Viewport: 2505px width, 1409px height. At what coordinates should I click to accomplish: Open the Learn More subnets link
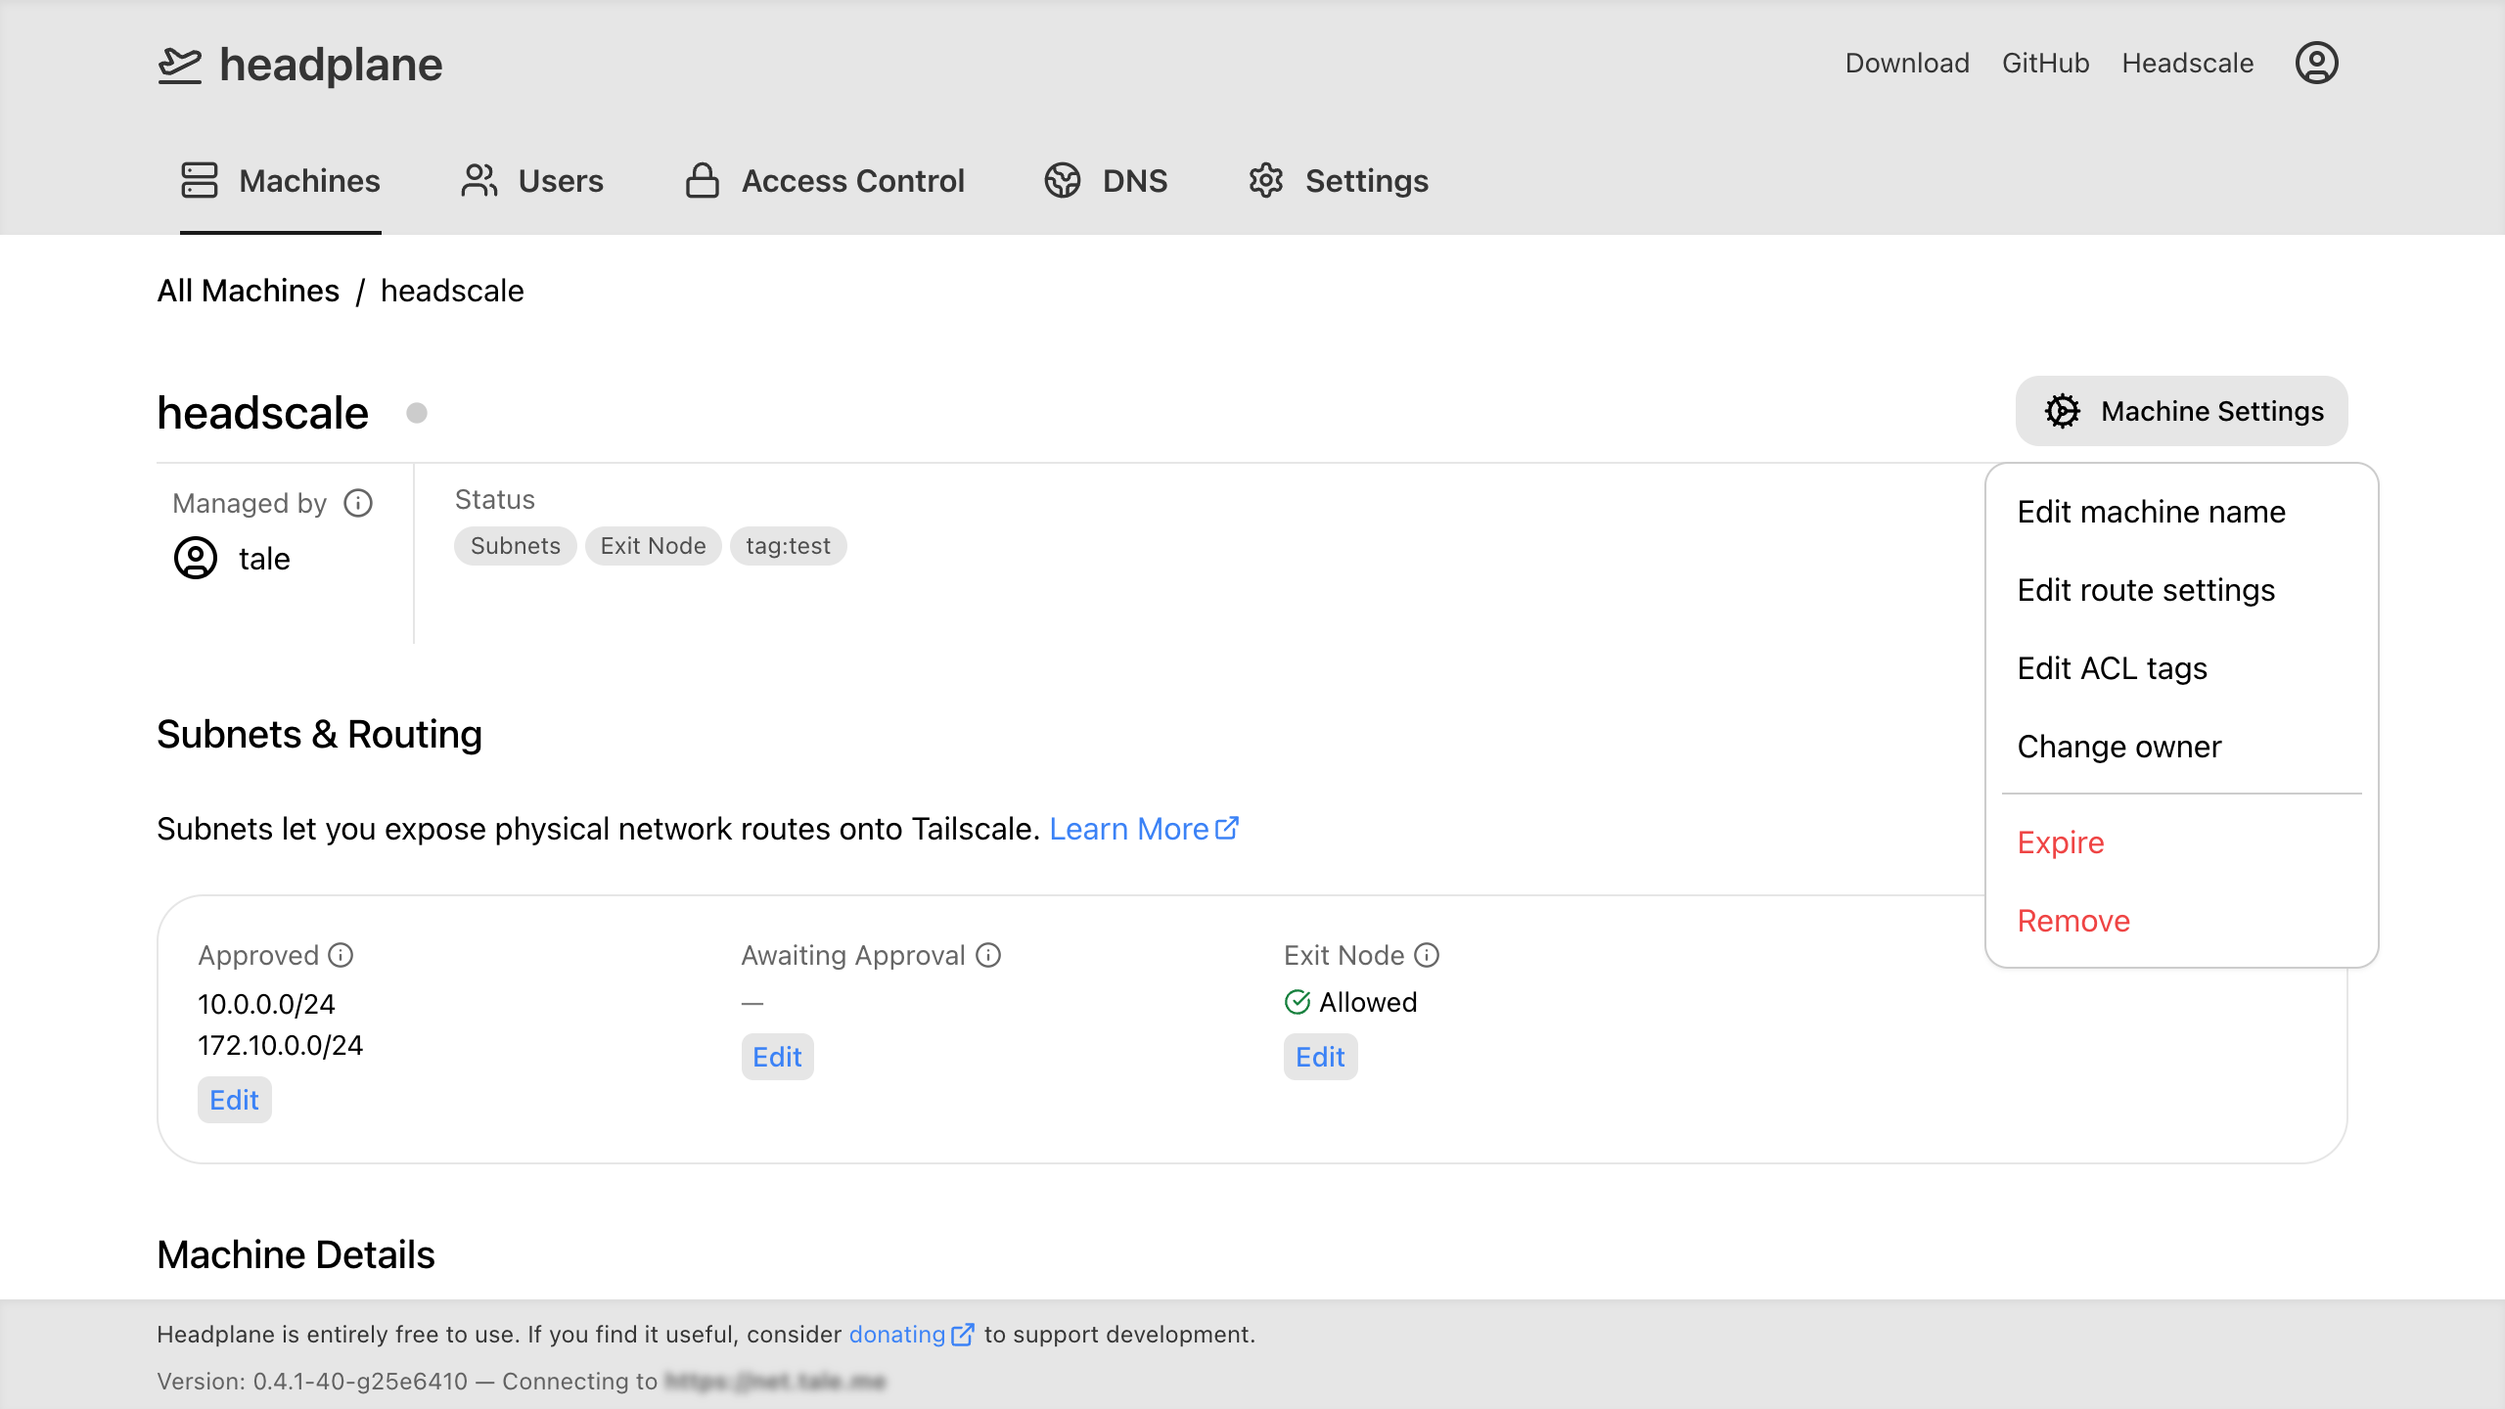(x=1143, y=829)
